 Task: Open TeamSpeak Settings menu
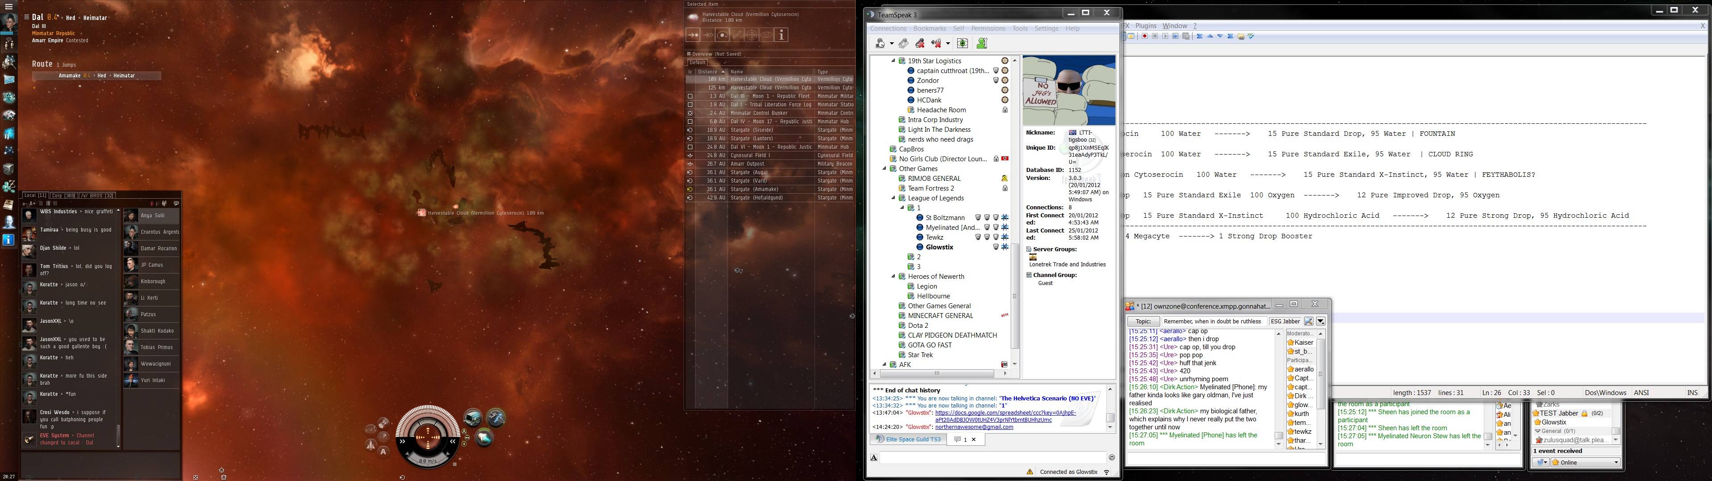click(x=1046, y=29)
